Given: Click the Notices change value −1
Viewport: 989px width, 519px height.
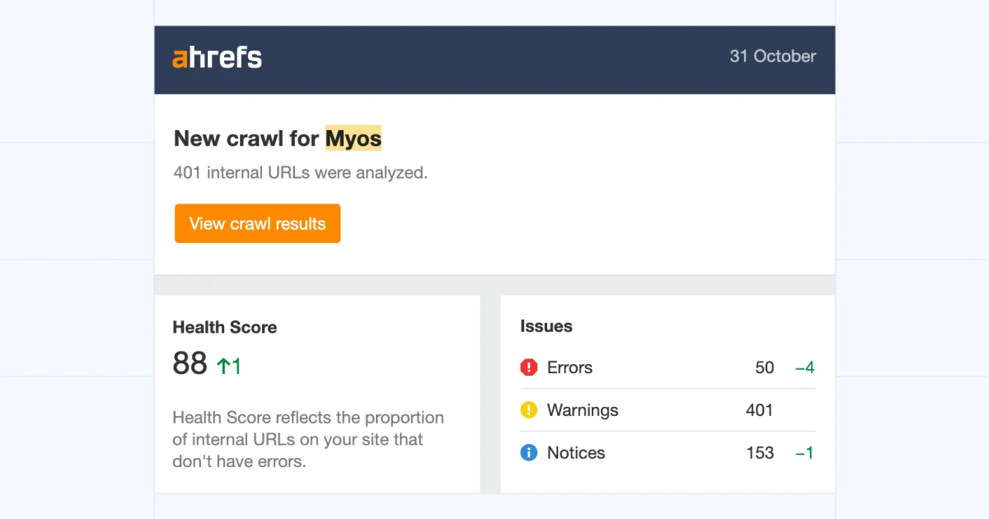Looking at the screenshot, I should pos(804,453).
